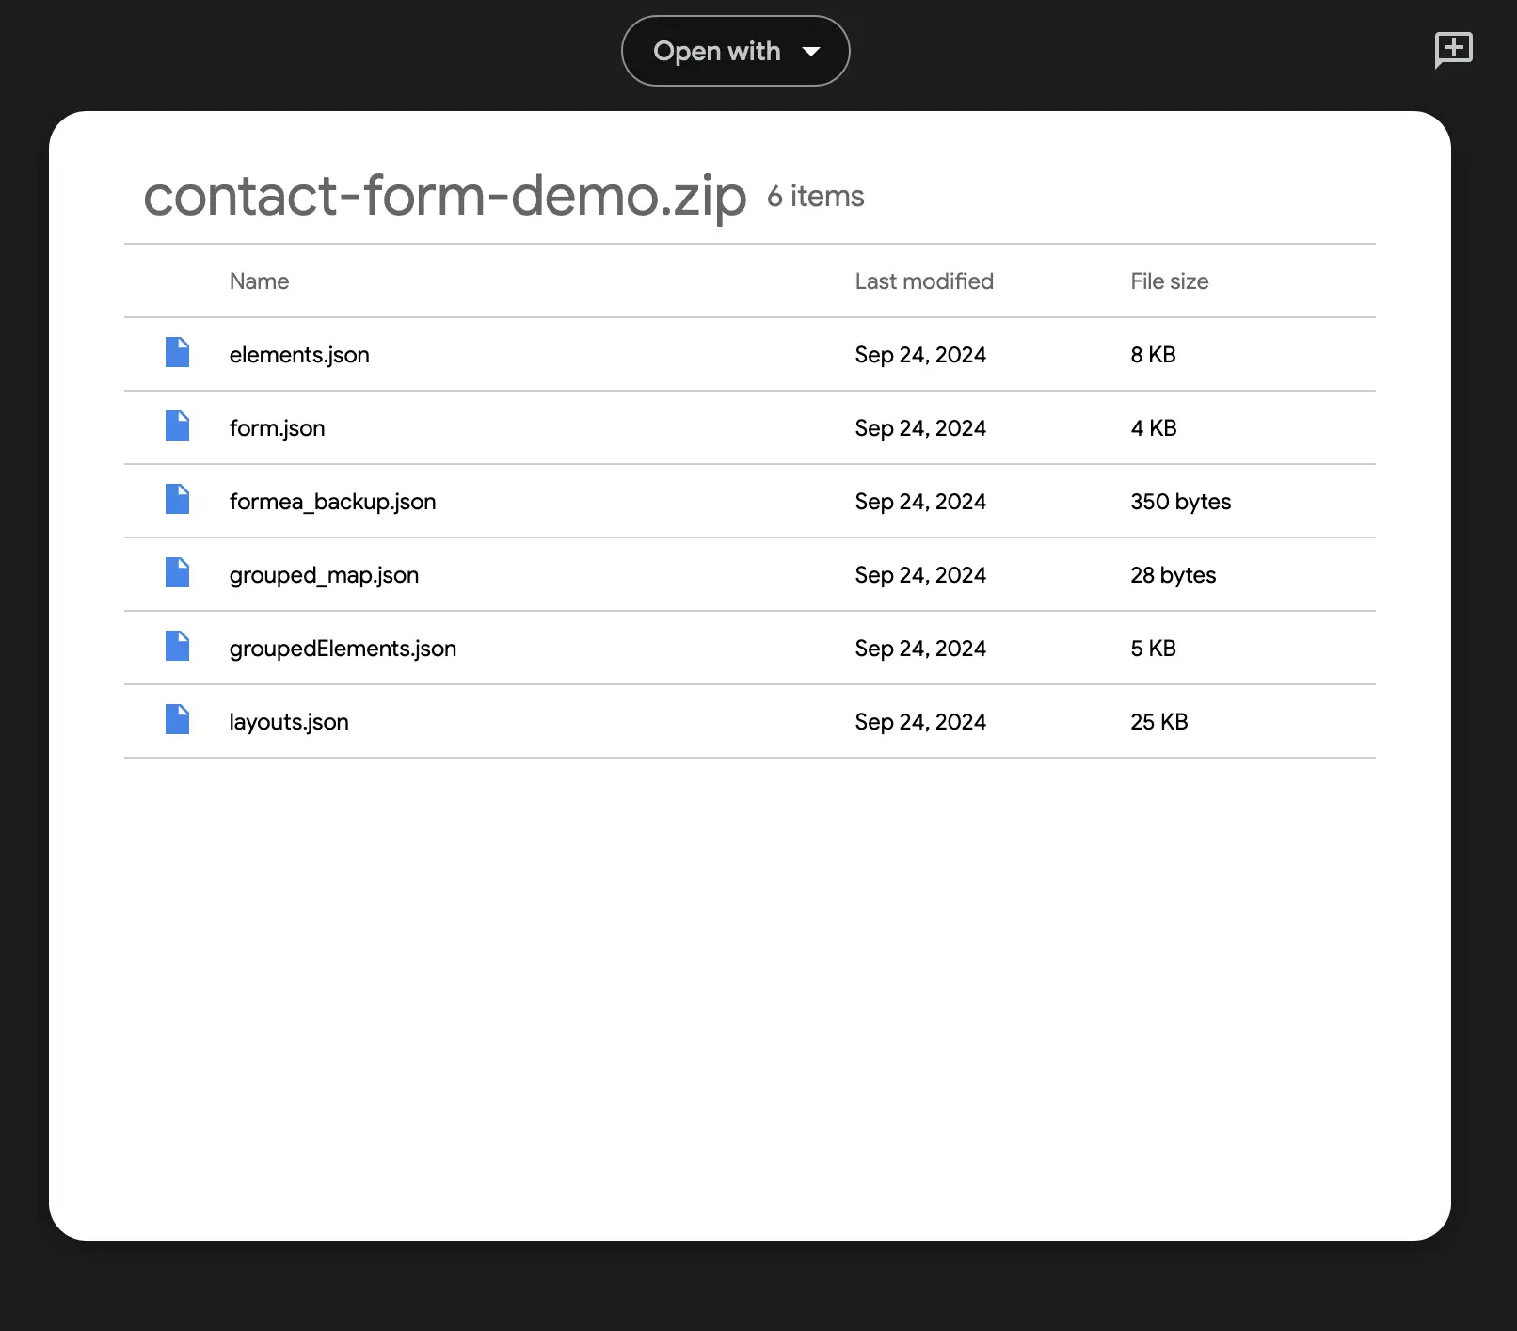Click the 8 KB size of elements.json
The image size is (1517, 1331).
click(1153, 355)
